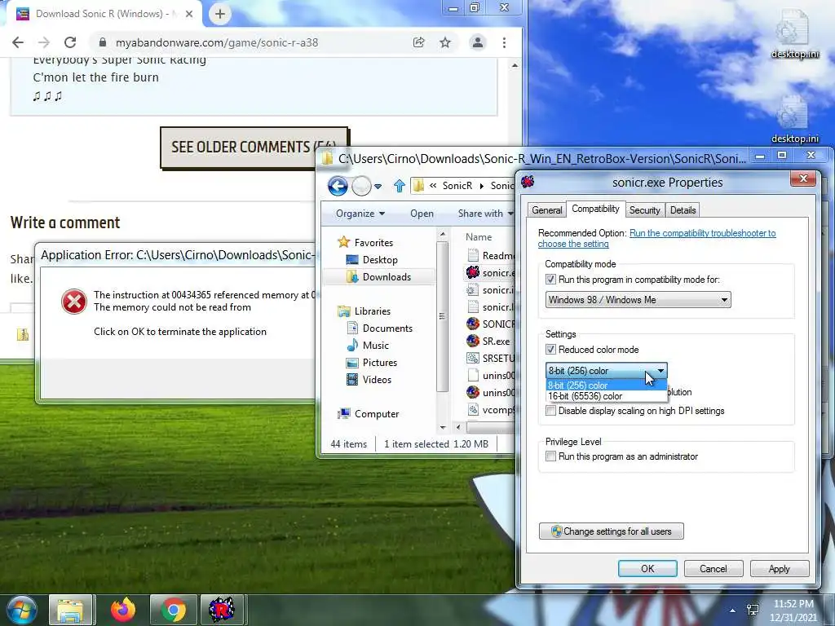This screenshot has width=835, height=626.
Task: Click Sonic R taskbar icon
Action: pyautogui.click(x=222, y=610)
